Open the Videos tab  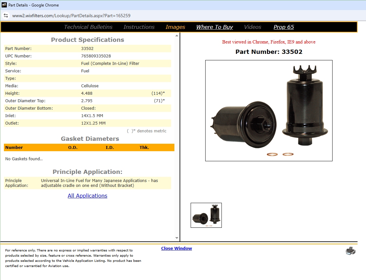pos(253,27)
